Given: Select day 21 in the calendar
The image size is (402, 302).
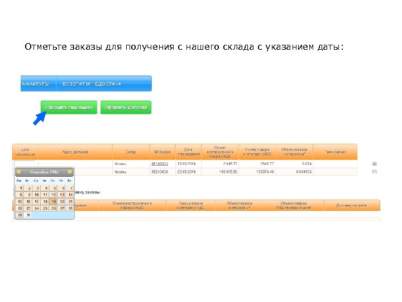Looking at the screenshot, I should tap(69, 201).
